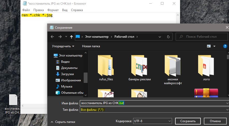Go back in the save dialog

click(x=52, y=37)
